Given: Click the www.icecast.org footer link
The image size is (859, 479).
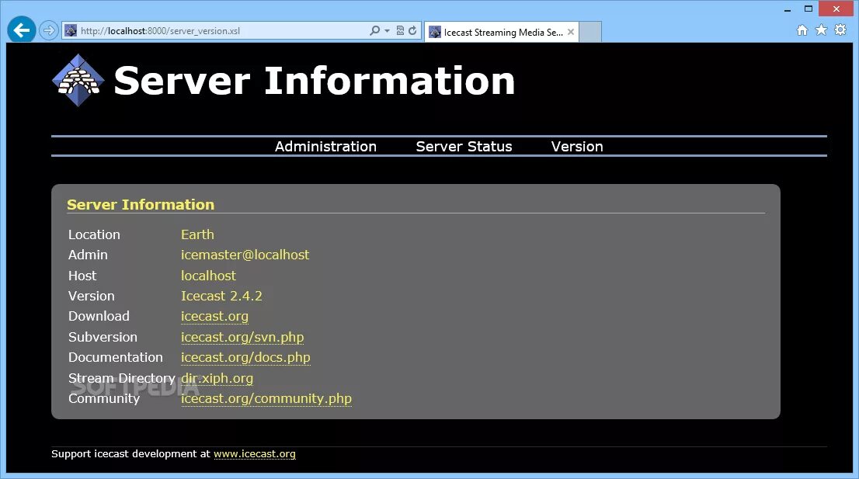Looking at the screenshot, I should pyautogui.click(x=254, y=454).
